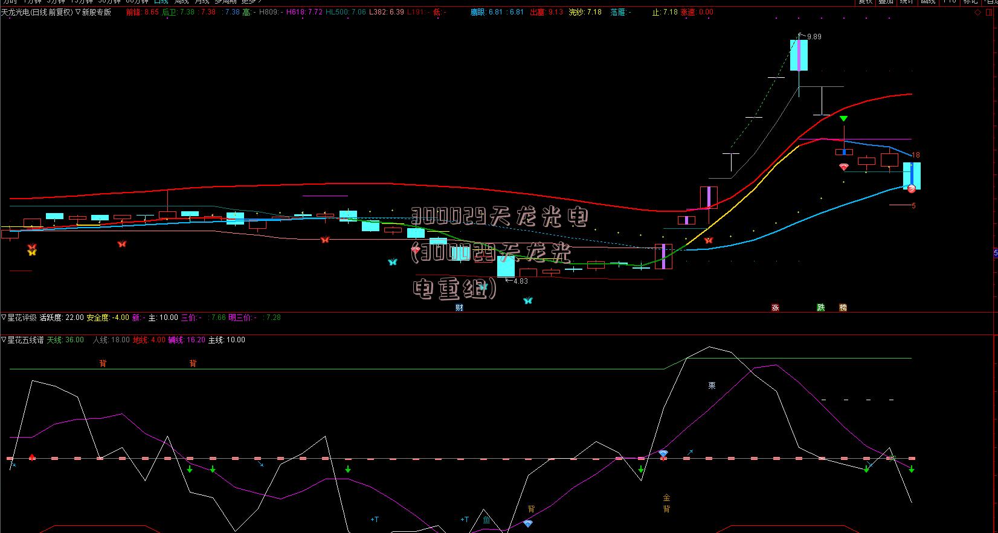Click the 4.83 low price label

(x=520, y=281)
